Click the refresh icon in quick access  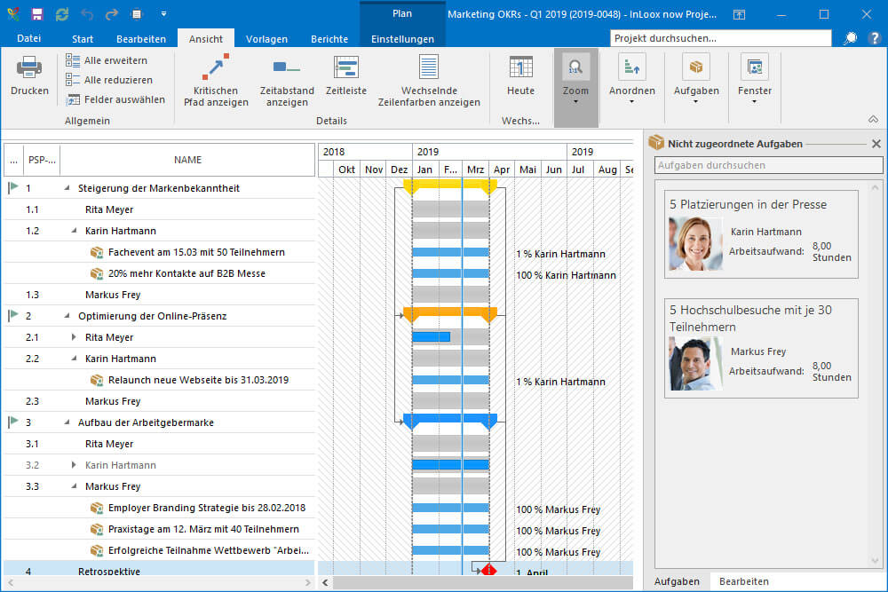(62, 14)
